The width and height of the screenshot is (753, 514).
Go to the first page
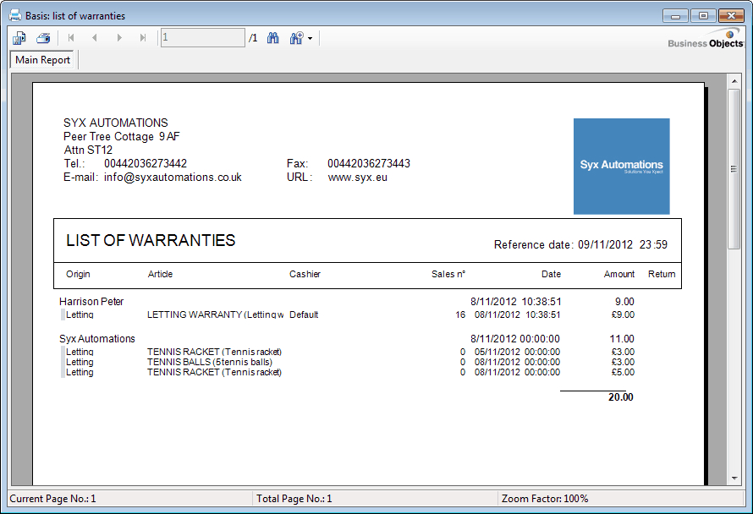click(x=71, y=38)
